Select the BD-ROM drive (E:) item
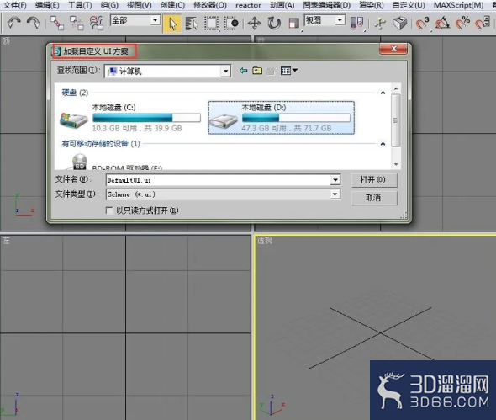496x420 pixels. (x=111, y=162)
